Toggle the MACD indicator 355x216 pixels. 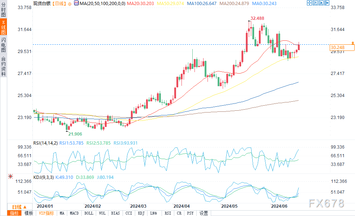coord(74,213)
